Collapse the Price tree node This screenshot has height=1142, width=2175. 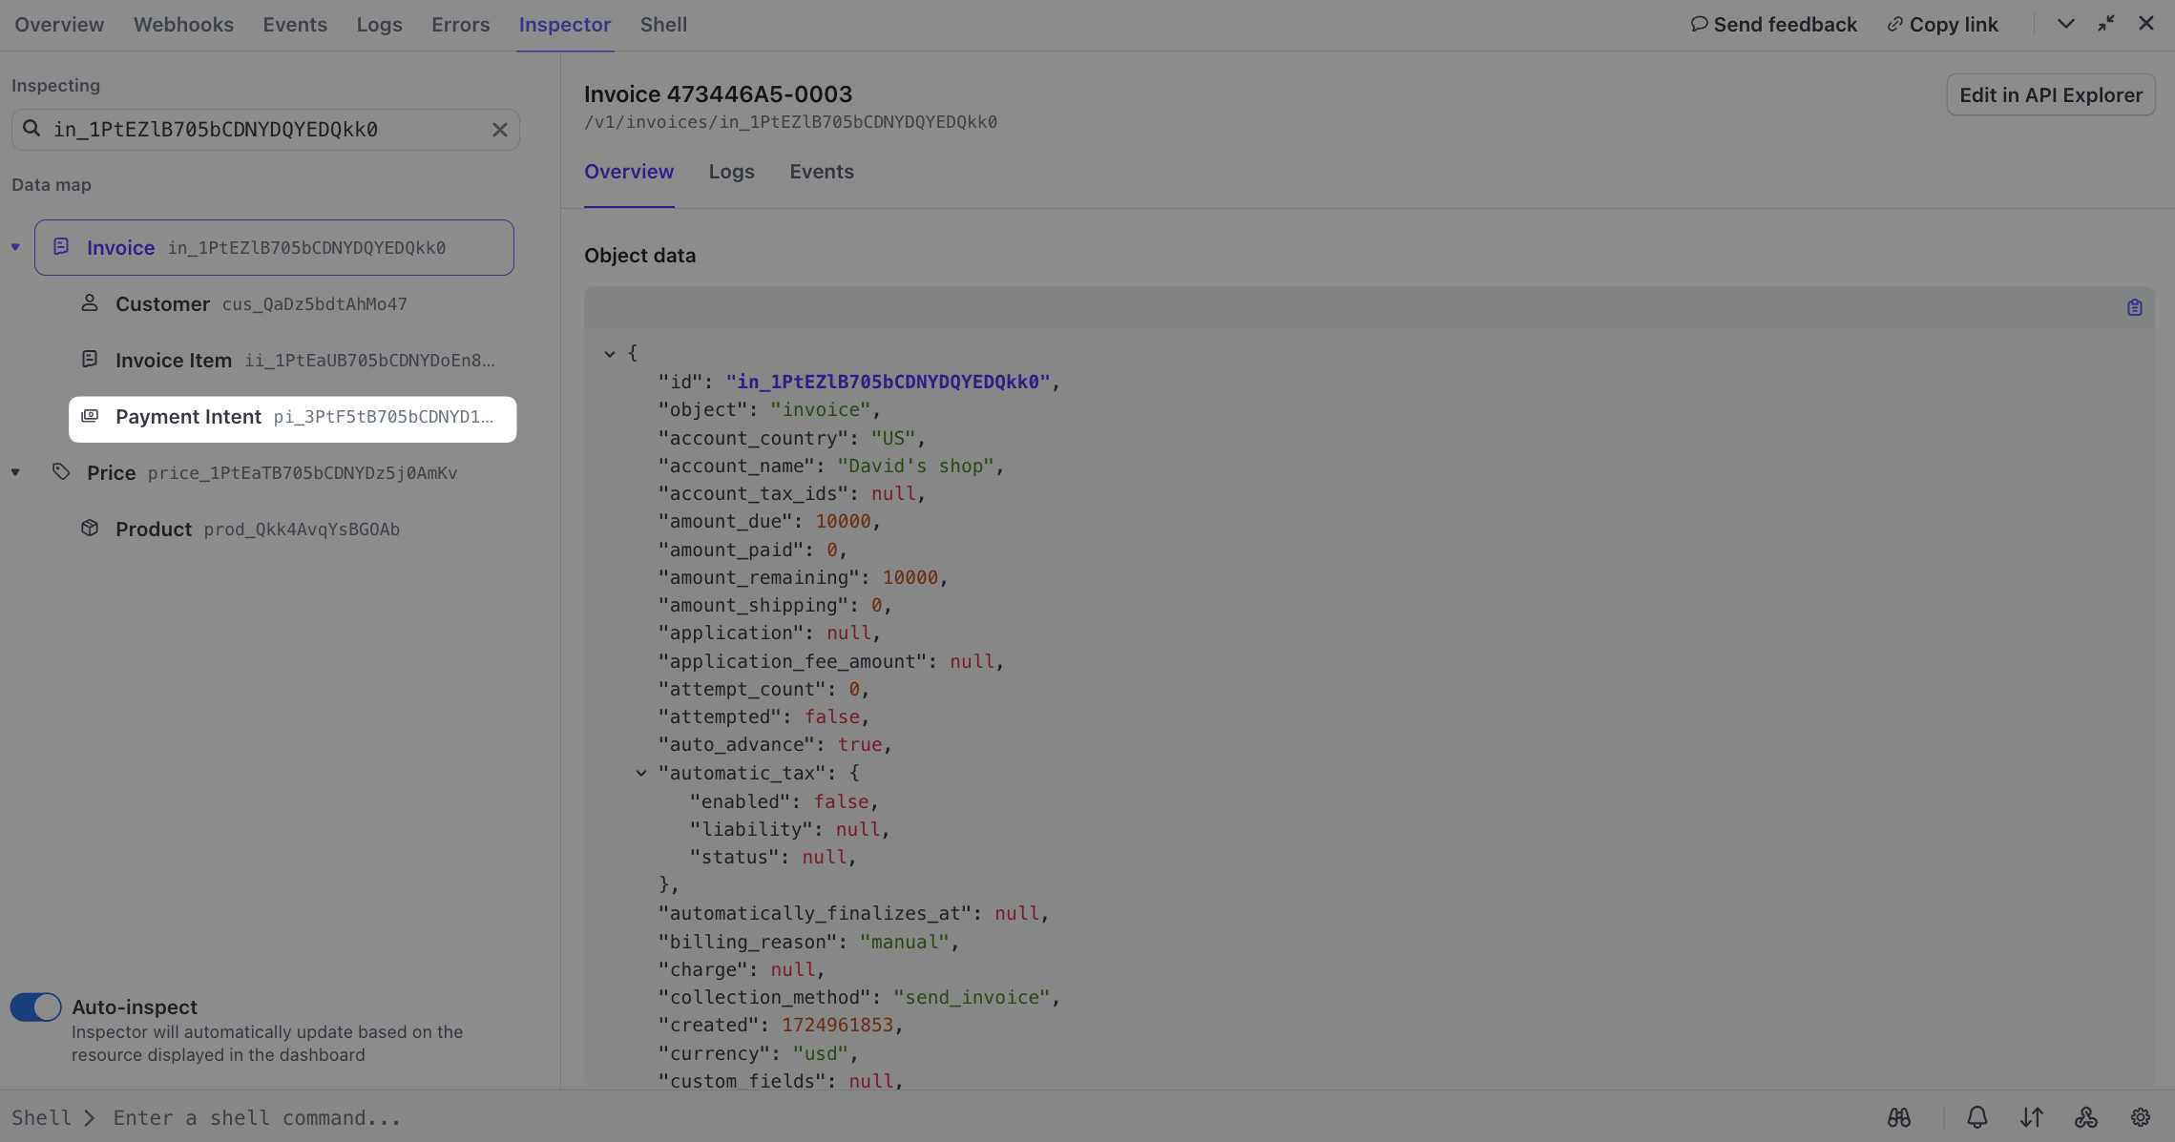[15, 472]
